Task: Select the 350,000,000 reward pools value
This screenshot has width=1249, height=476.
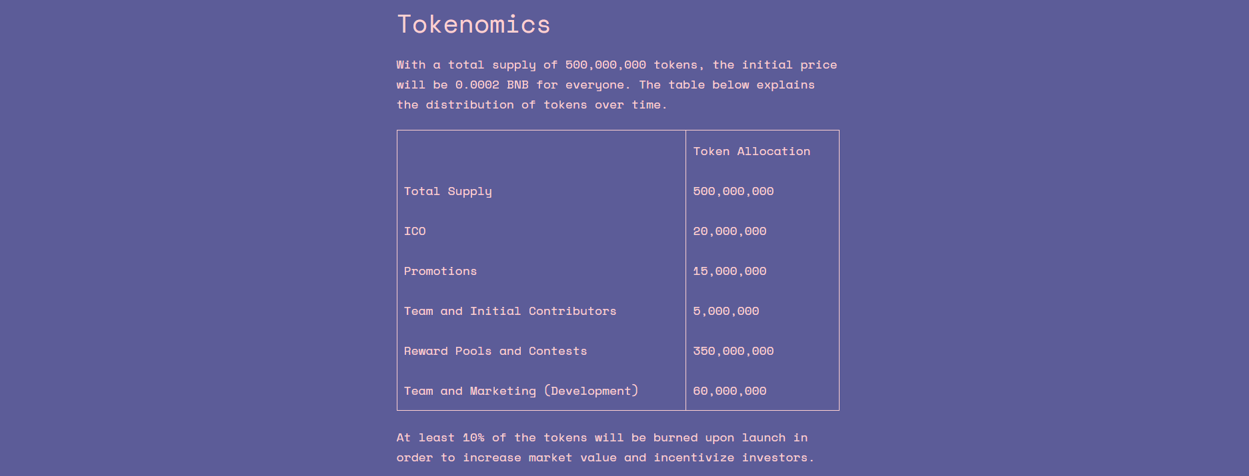Action: pos(734,351)
